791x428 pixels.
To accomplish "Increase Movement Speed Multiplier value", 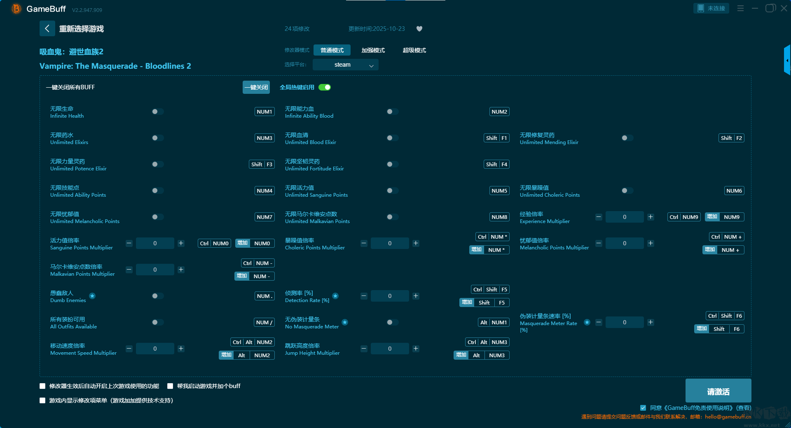I will coord(181,349).
